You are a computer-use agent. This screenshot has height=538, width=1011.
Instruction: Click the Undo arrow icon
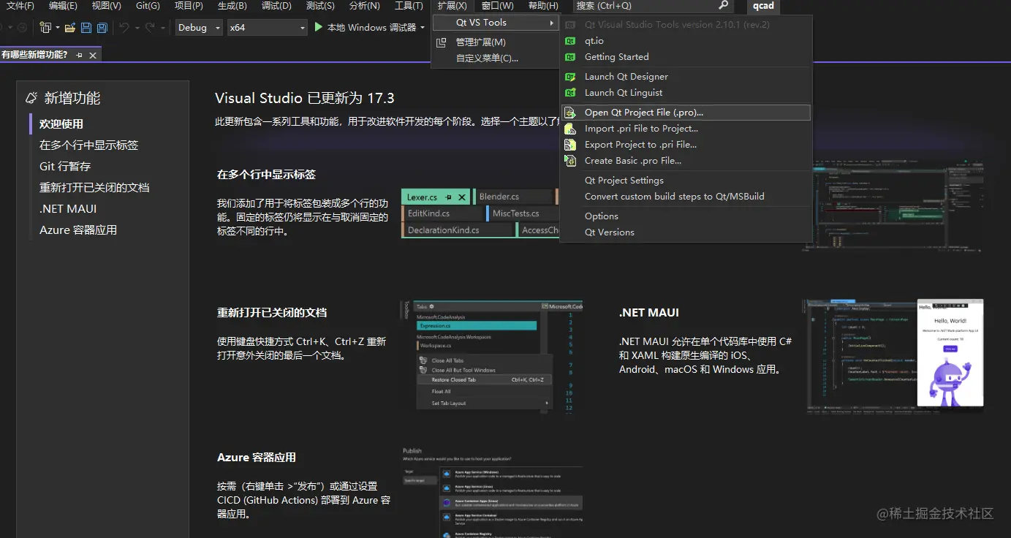click(x=124, y=28)
